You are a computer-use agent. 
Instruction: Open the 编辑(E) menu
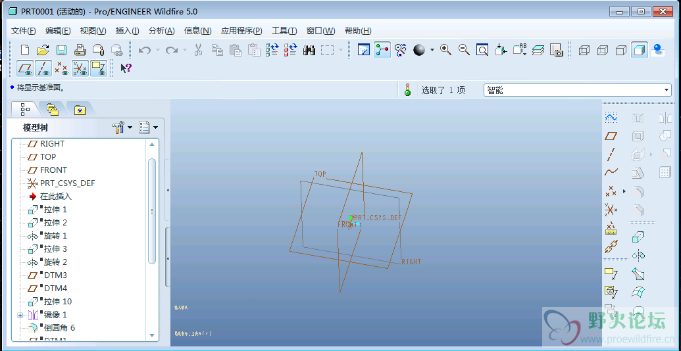point(58,31)
